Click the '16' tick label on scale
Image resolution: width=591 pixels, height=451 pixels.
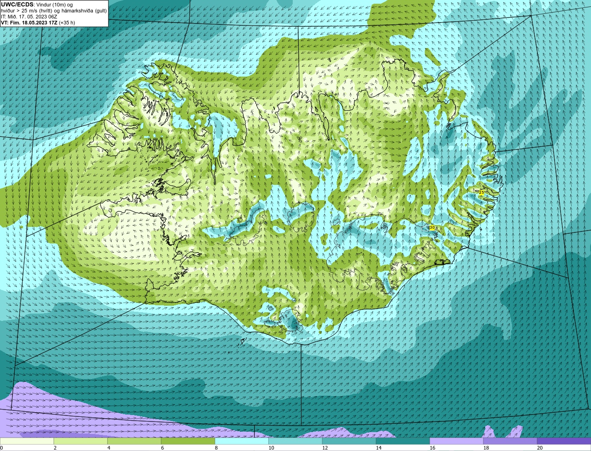point(432,448)
